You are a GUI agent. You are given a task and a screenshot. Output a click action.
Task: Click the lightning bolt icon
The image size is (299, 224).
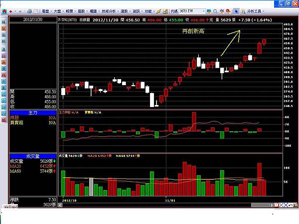coord(158,11)
